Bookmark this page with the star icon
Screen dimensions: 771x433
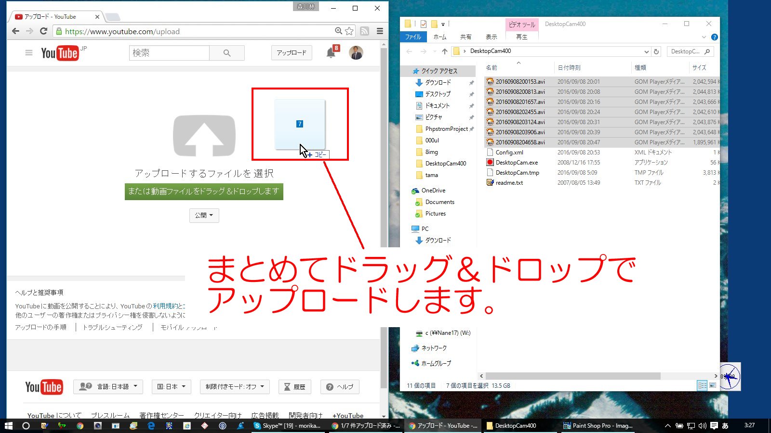349,31
